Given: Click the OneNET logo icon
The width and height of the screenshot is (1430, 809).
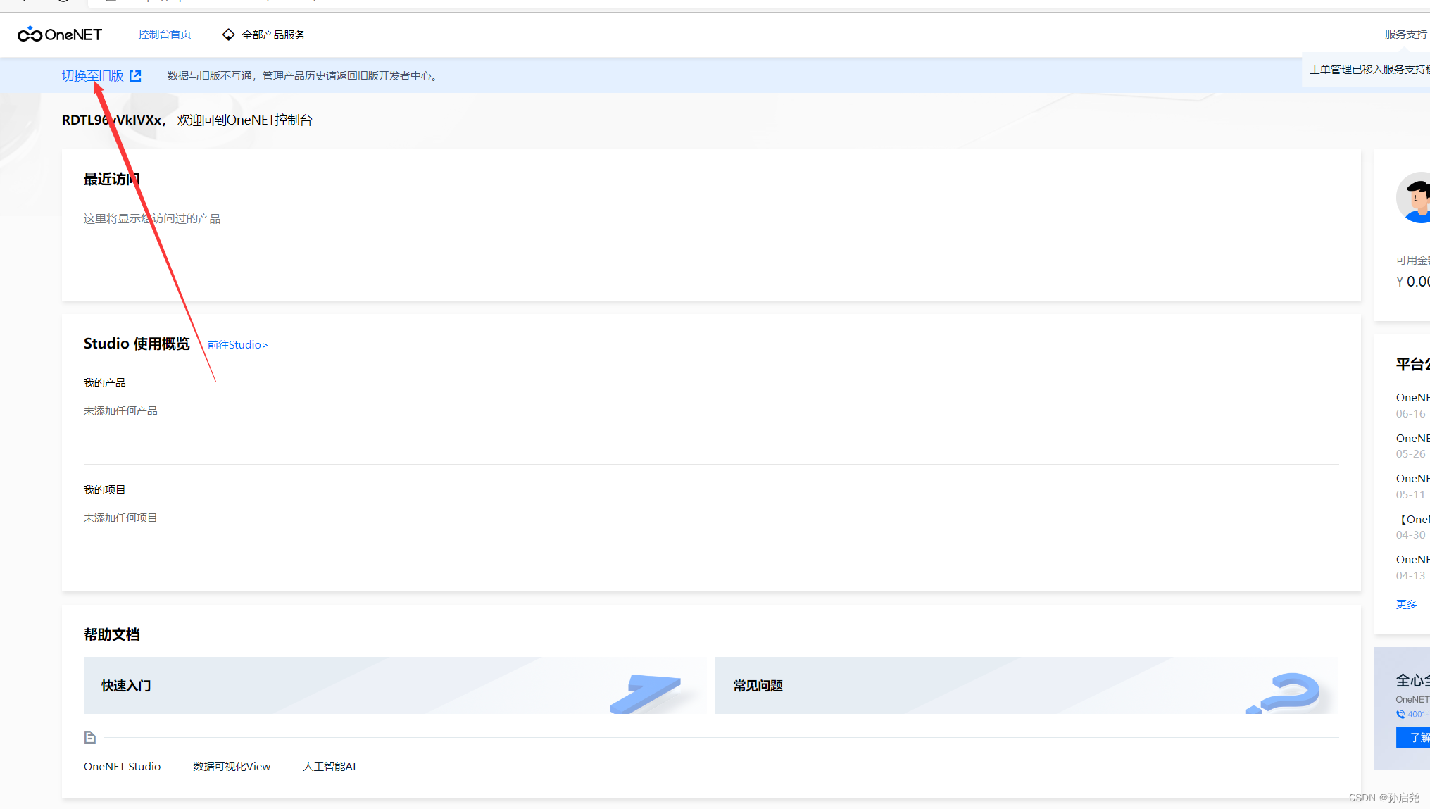Looking at the screenshot, I should [30, 35].
